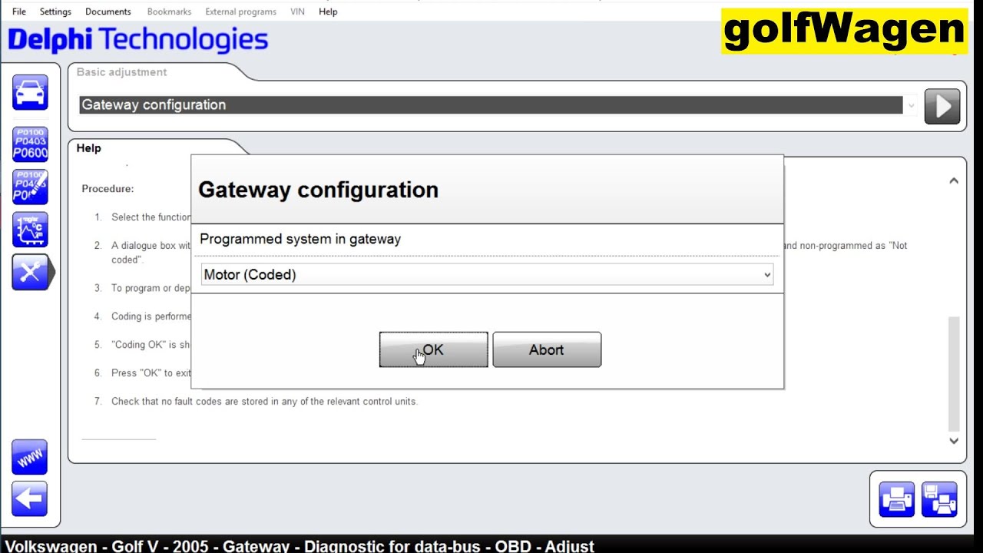The height and width of the screenshot is (553, 983).
Task: Click OK in Gateway configuration dialog
Action: (x=433, y=349)
